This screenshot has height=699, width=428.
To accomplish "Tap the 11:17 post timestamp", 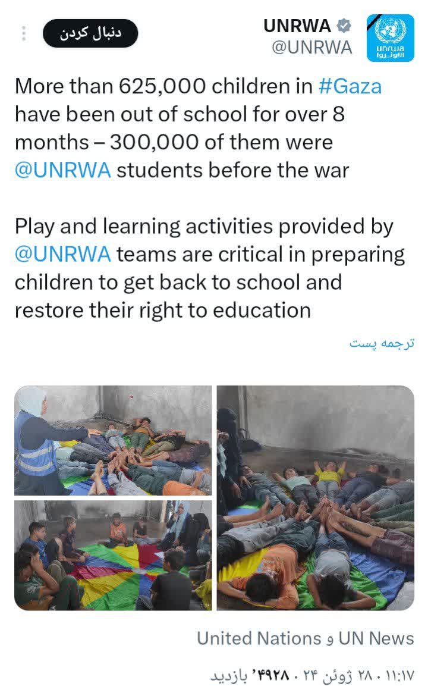I will [x=399, y=676].
